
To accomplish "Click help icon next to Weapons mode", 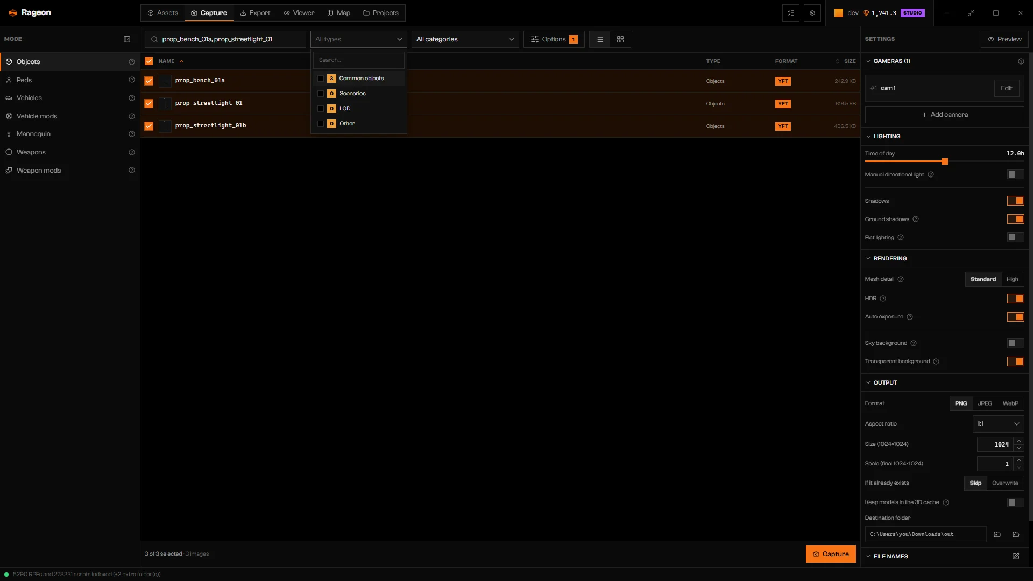I will point(132,153).
